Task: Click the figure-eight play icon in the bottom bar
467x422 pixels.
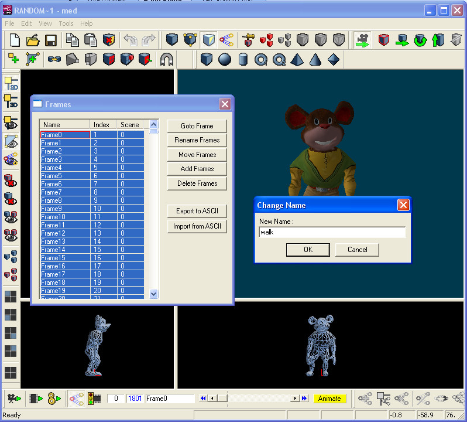Action: click(x=54, y=399)
